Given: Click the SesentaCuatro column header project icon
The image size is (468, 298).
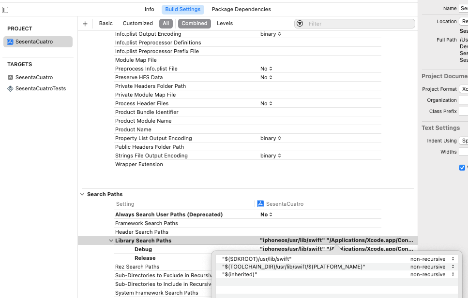Looking at the screenshot, I should point(260,203).
